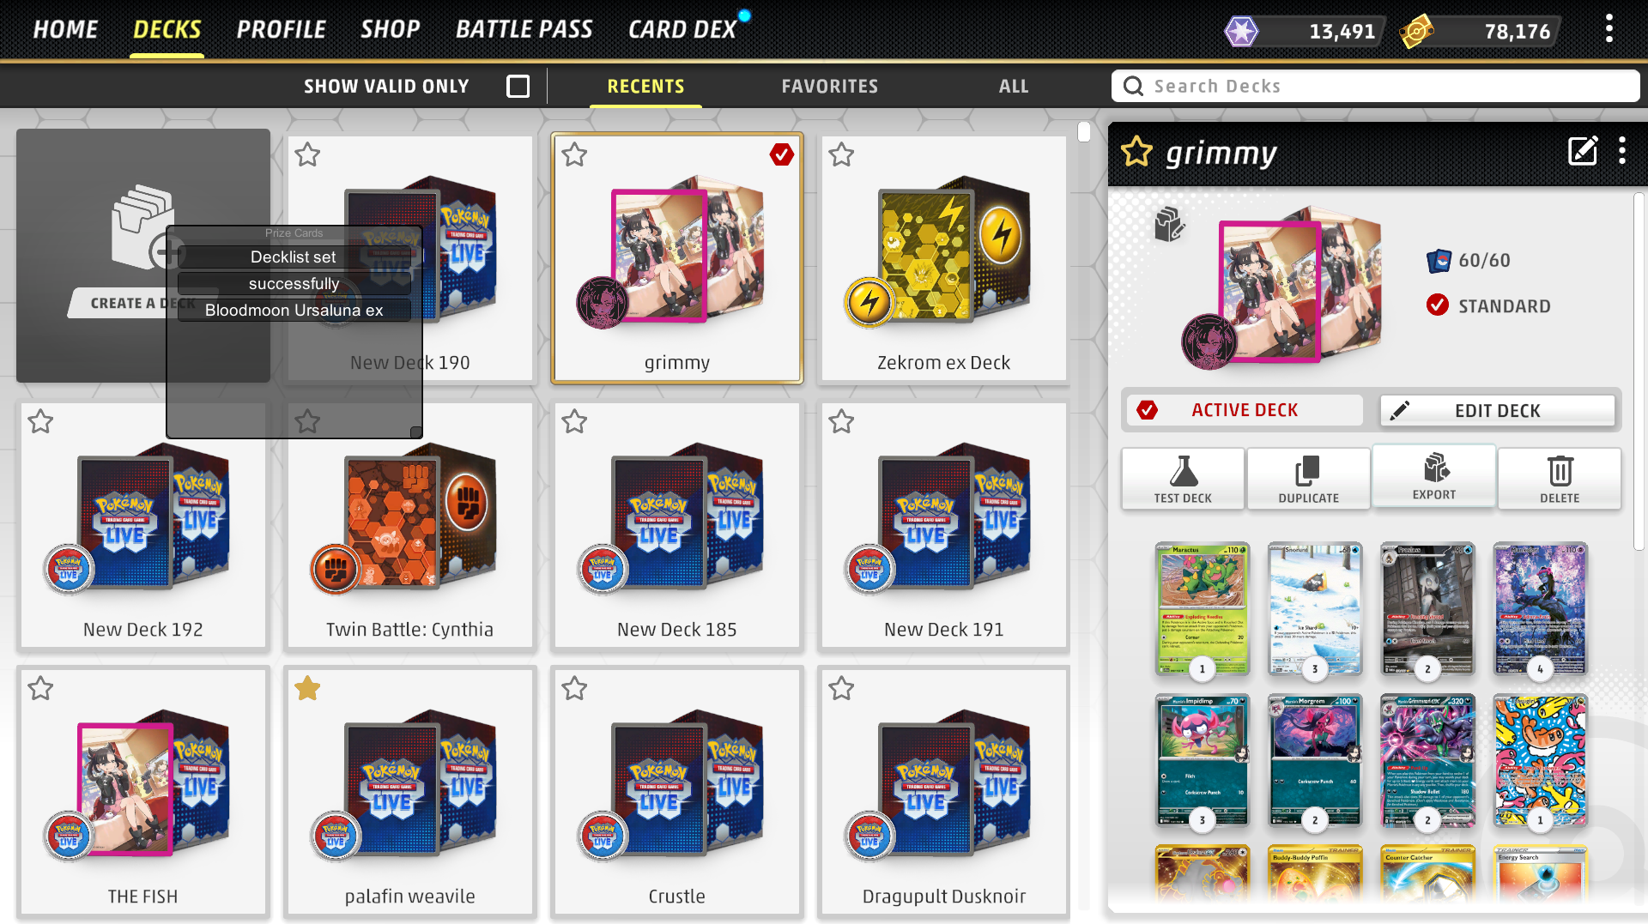Export the grimmy decklist

1433,476
